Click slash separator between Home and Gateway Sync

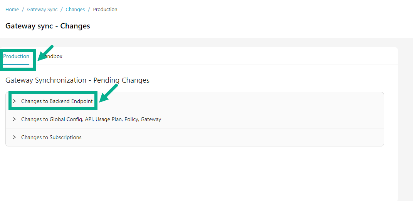coord(23,10)
